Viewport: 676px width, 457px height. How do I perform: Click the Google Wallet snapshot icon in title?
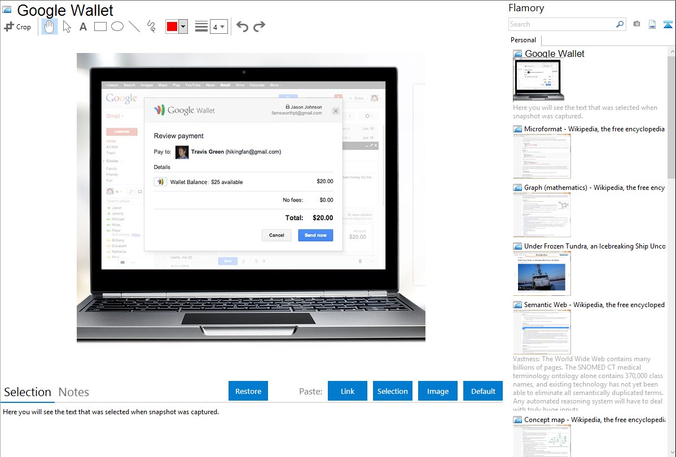(7, 10)
